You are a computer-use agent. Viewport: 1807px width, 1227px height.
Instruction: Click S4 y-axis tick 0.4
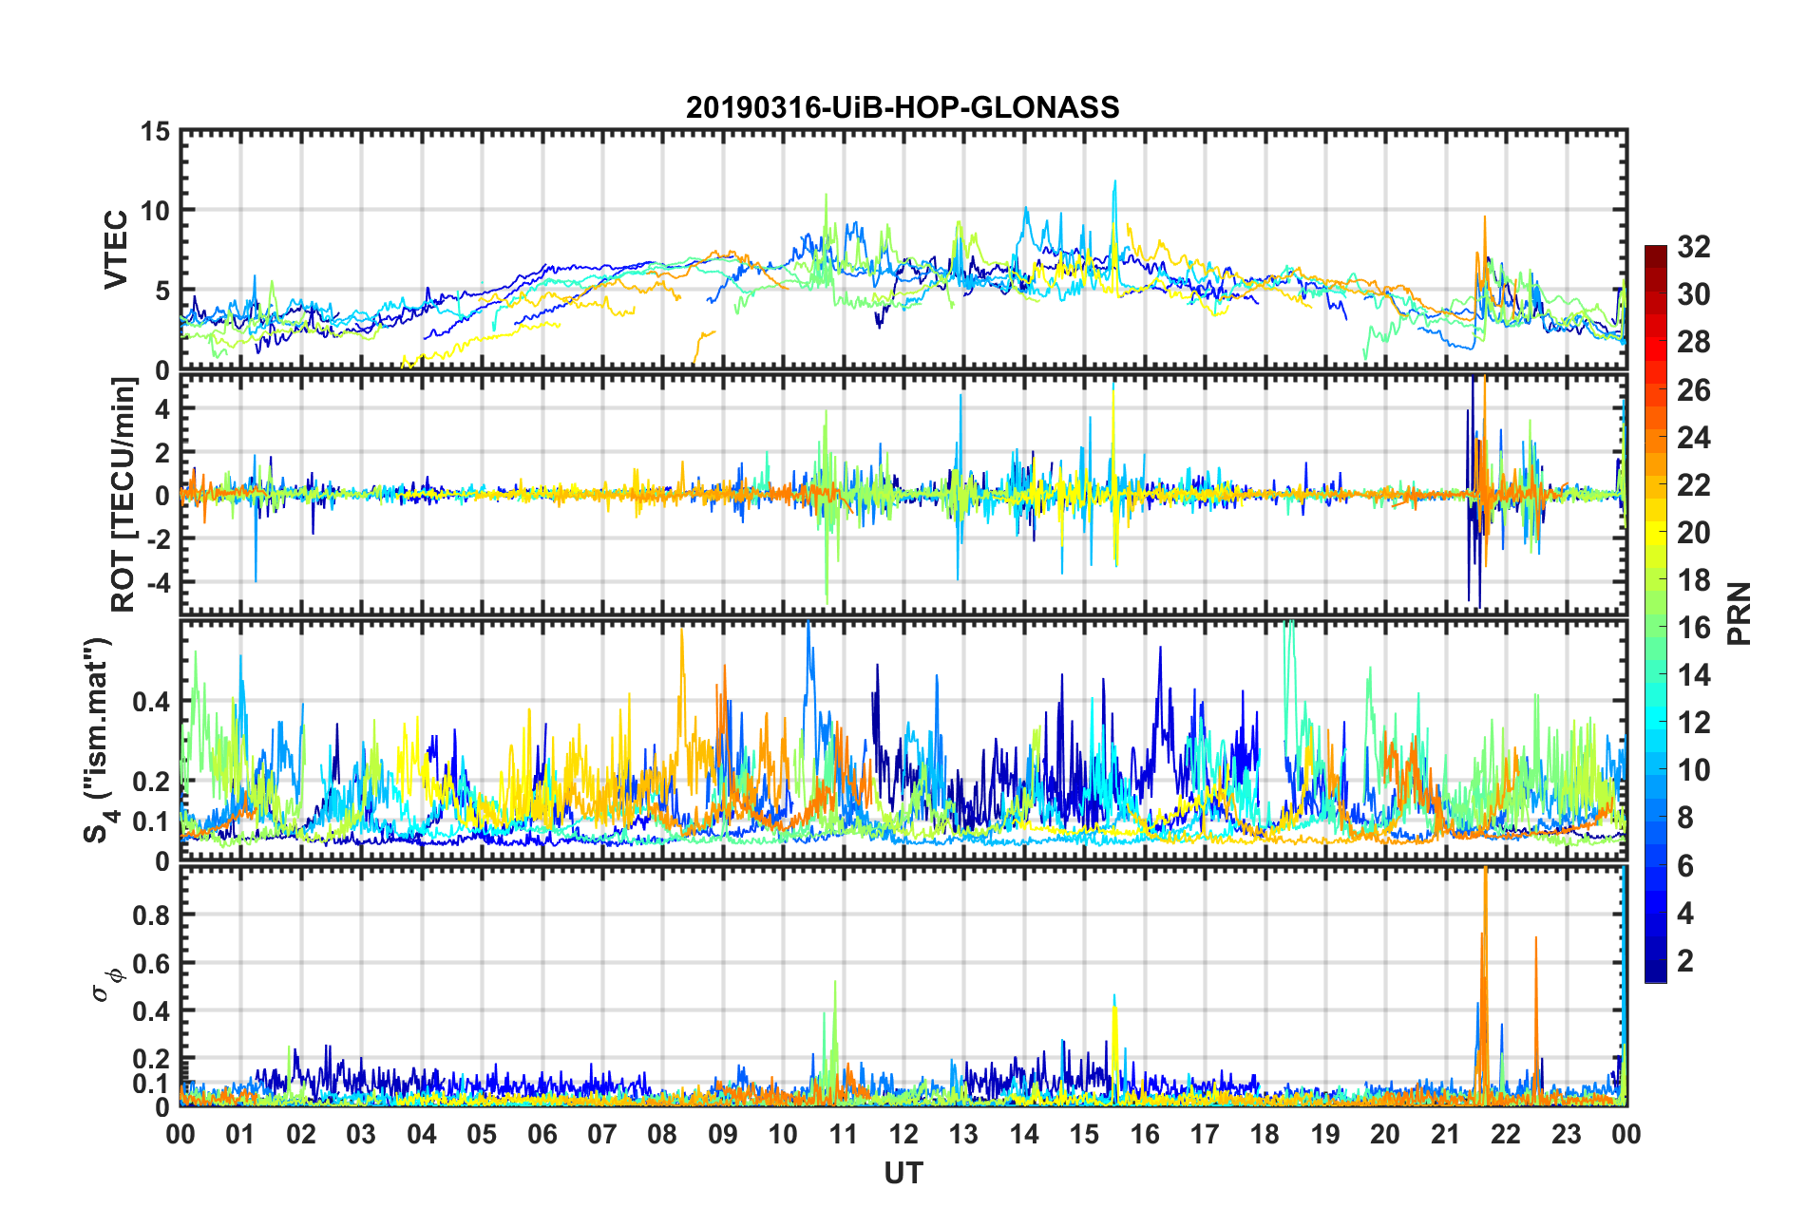(x=150, y=703)
